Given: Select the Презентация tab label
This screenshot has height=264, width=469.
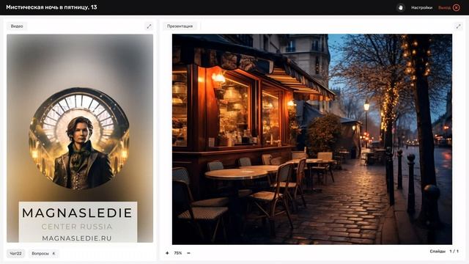Looking at the screenshot, I should tap(180, 26).
